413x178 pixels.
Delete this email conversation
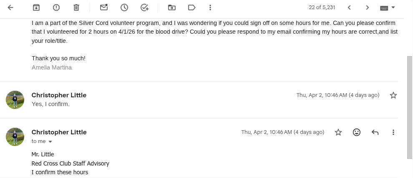tap(76, 7)
